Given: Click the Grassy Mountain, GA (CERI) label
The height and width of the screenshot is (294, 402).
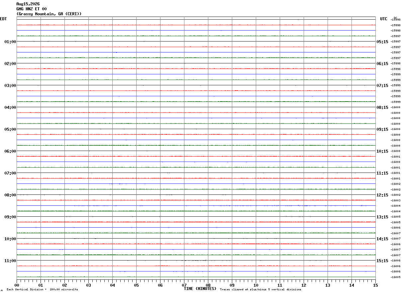Looking at the screenshot, I should coord(49,14).
